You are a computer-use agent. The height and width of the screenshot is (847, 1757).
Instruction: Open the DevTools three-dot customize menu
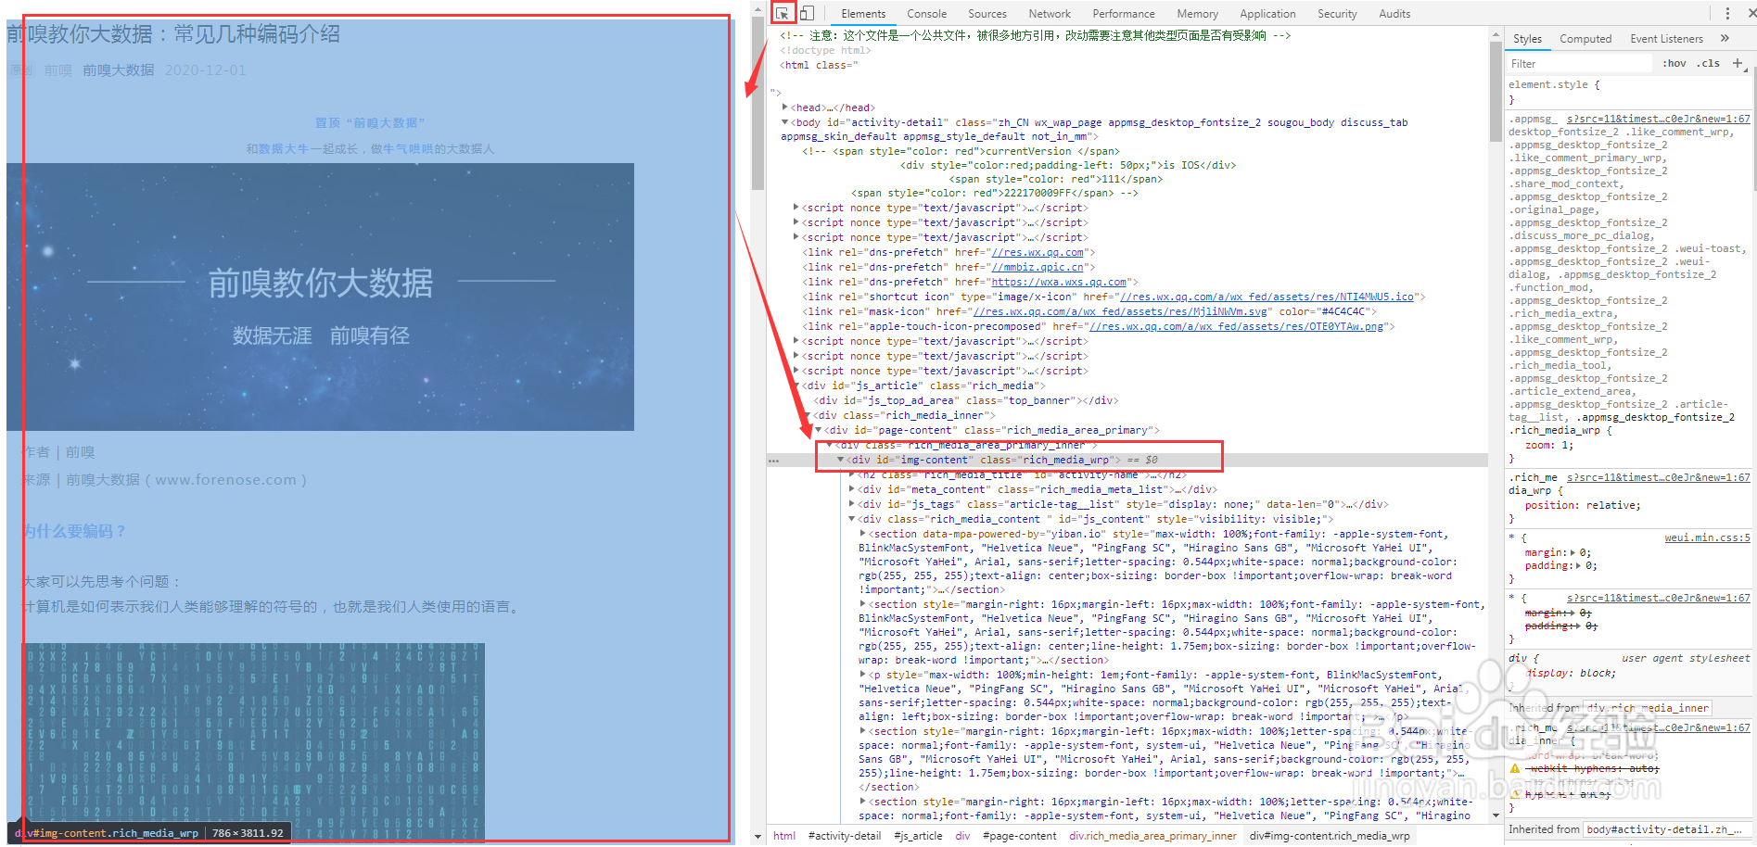tap(1727, 13)
